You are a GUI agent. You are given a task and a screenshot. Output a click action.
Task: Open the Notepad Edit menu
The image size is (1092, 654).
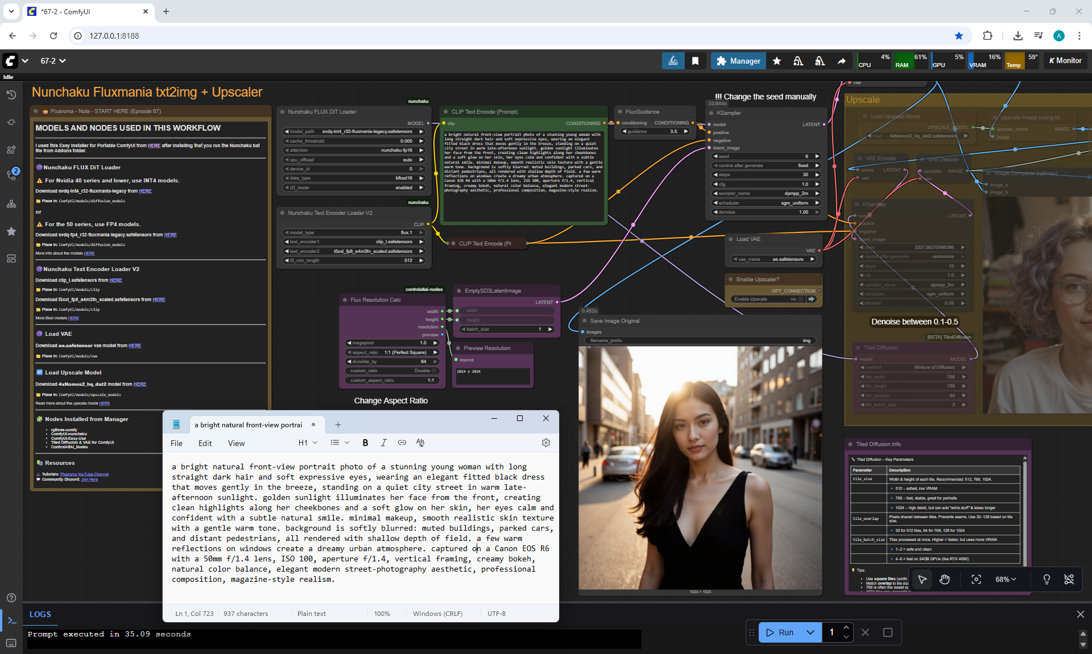[x=205, y=443]
